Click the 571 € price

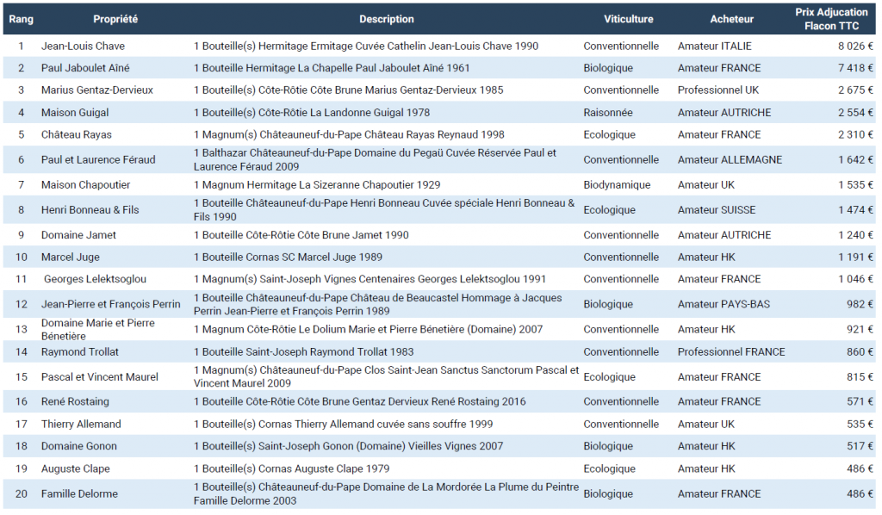[860, 401]
